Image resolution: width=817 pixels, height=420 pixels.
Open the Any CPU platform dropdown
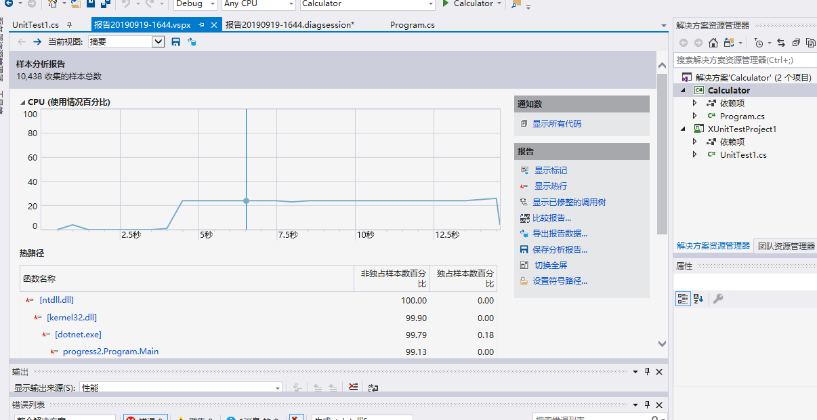click(x=291, y=4)
